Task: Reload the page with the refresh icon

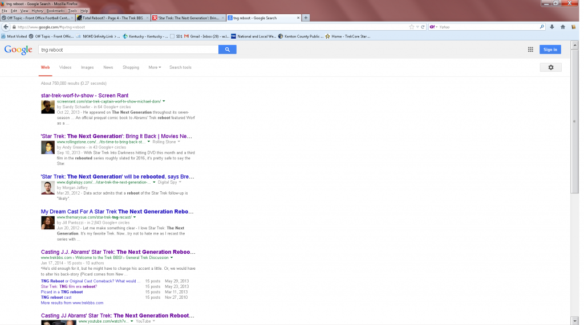Action: (x=423, y=27)
